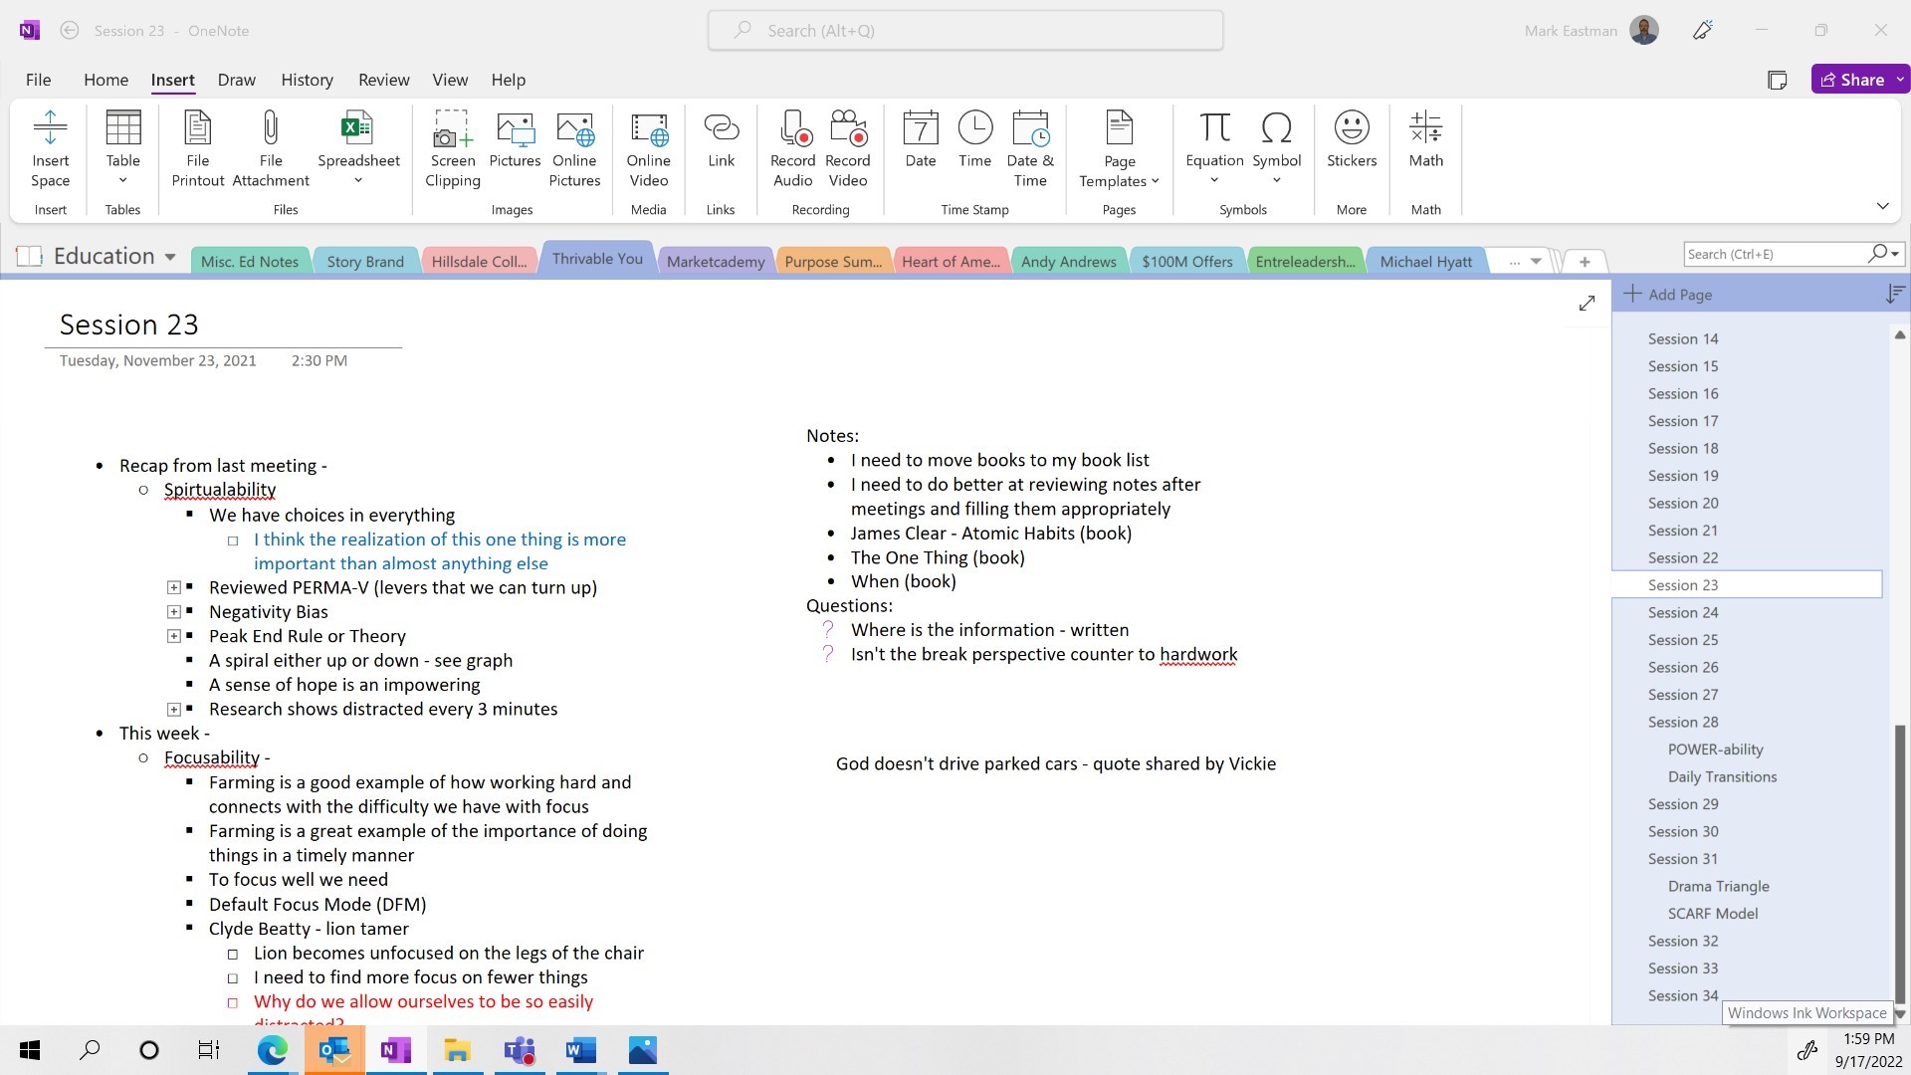Insert an Online Video
Screen dimensions: 1911x1075
pyautogui.click(x=648, y=147)
